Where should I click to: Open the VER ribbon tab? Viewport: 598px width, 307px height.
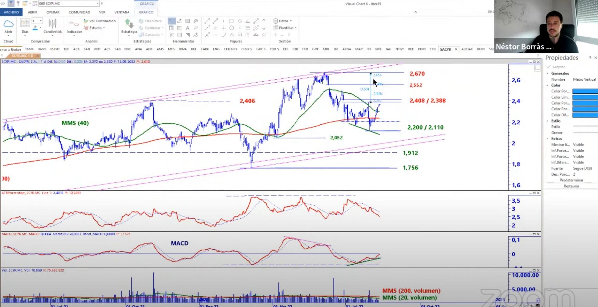point(102,12)
